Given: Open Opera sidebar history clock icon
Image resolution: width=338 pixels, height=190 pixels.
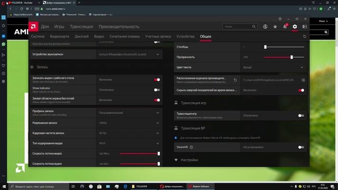Looking at the screenshot, I should 4,73.
